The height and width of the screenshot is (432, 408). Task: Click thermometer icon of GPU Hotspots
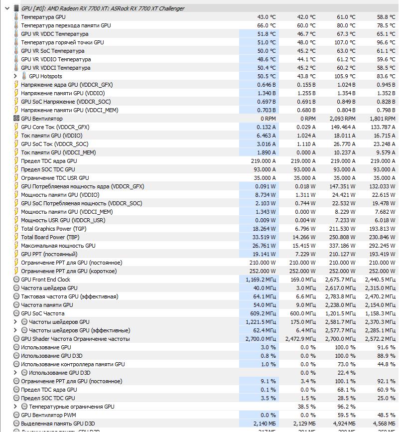click(24, 76)
